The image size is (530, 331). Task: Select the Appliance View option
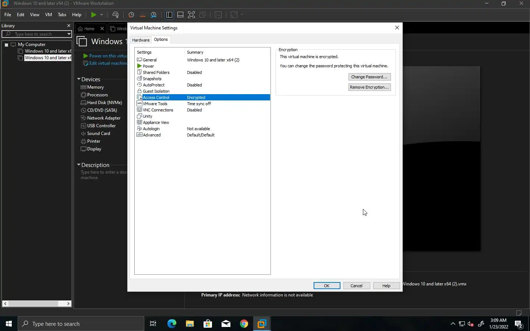pos(156,122)
